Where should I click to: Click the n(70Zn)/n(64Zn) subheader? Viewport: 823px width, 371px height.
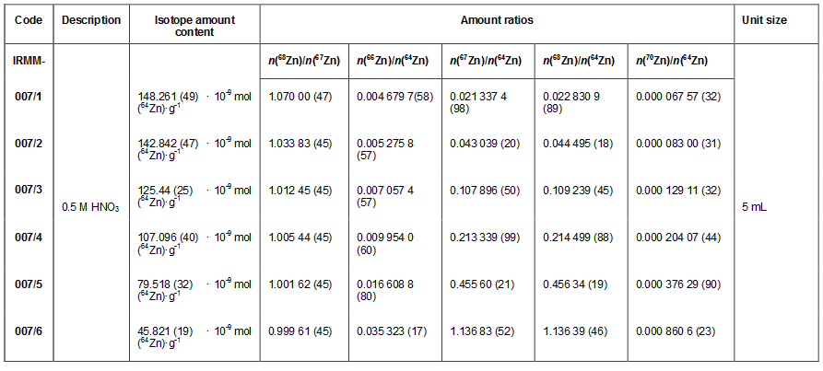pos(671,61)
